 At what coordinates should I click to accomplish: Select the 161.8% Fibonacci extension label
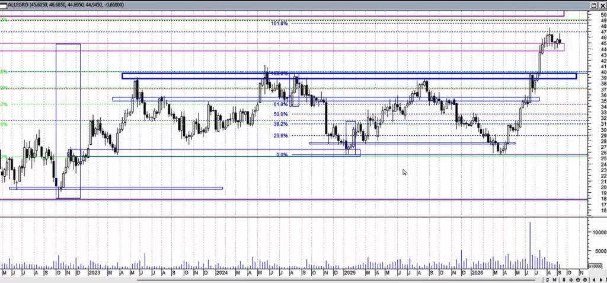pos(279,24)
